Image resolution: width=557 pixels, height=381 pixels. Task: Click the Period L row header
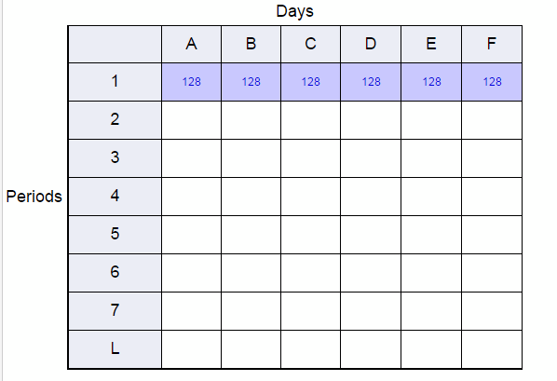(115, 349)
